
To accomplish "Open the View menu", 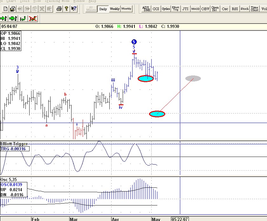I will 37,1.
